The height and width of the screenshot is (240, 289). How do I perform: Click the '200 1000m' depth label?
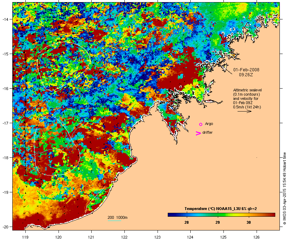click(x=117, y=217)
